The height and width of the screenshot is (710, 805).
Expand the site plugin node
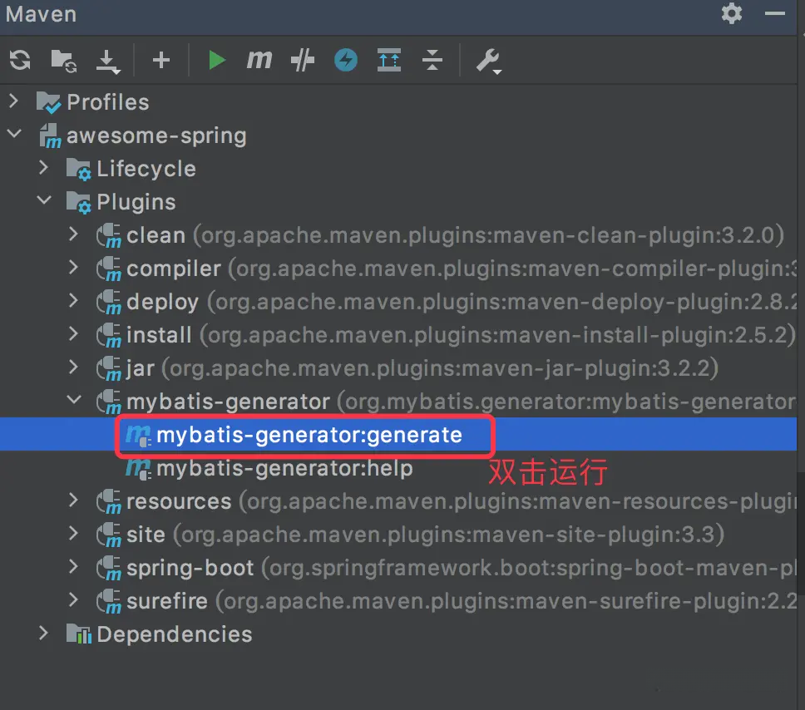click(x=73, y=534)
